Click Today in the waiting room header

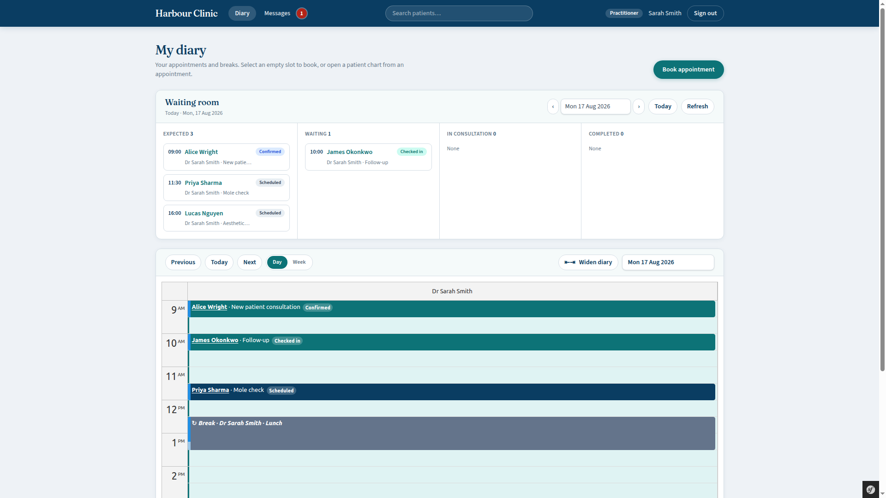click(x=663, y=107)
